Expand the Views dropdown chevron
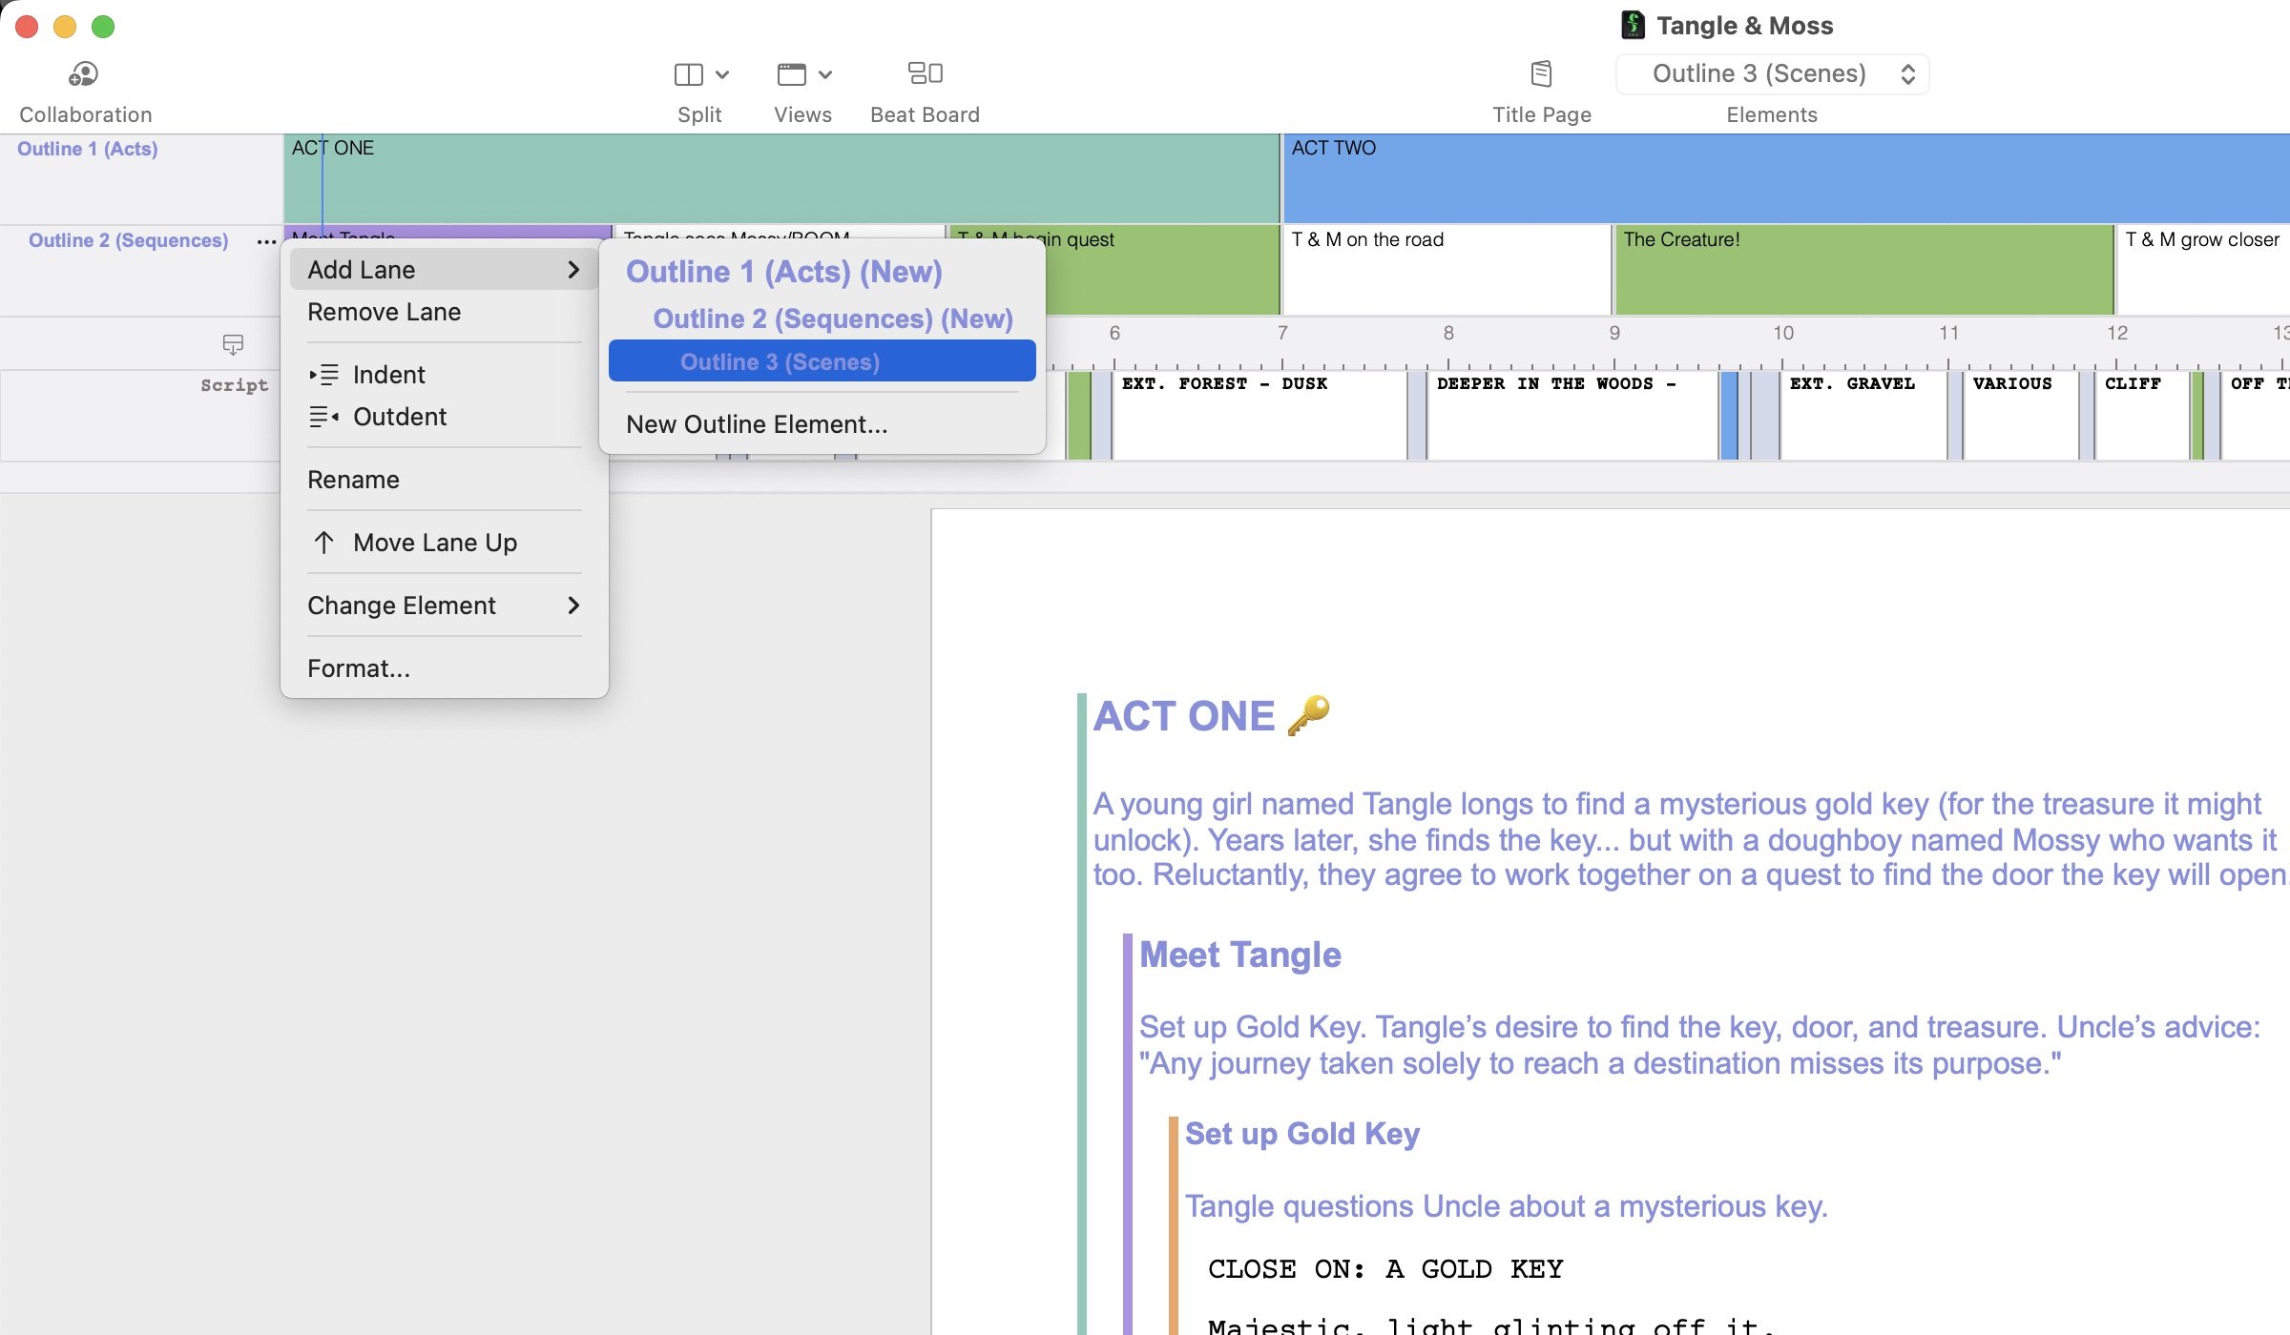 pyautogui.click(x=825, y=74)
